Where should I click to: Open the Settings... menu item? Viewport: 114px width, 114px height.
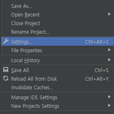[57, 42]
